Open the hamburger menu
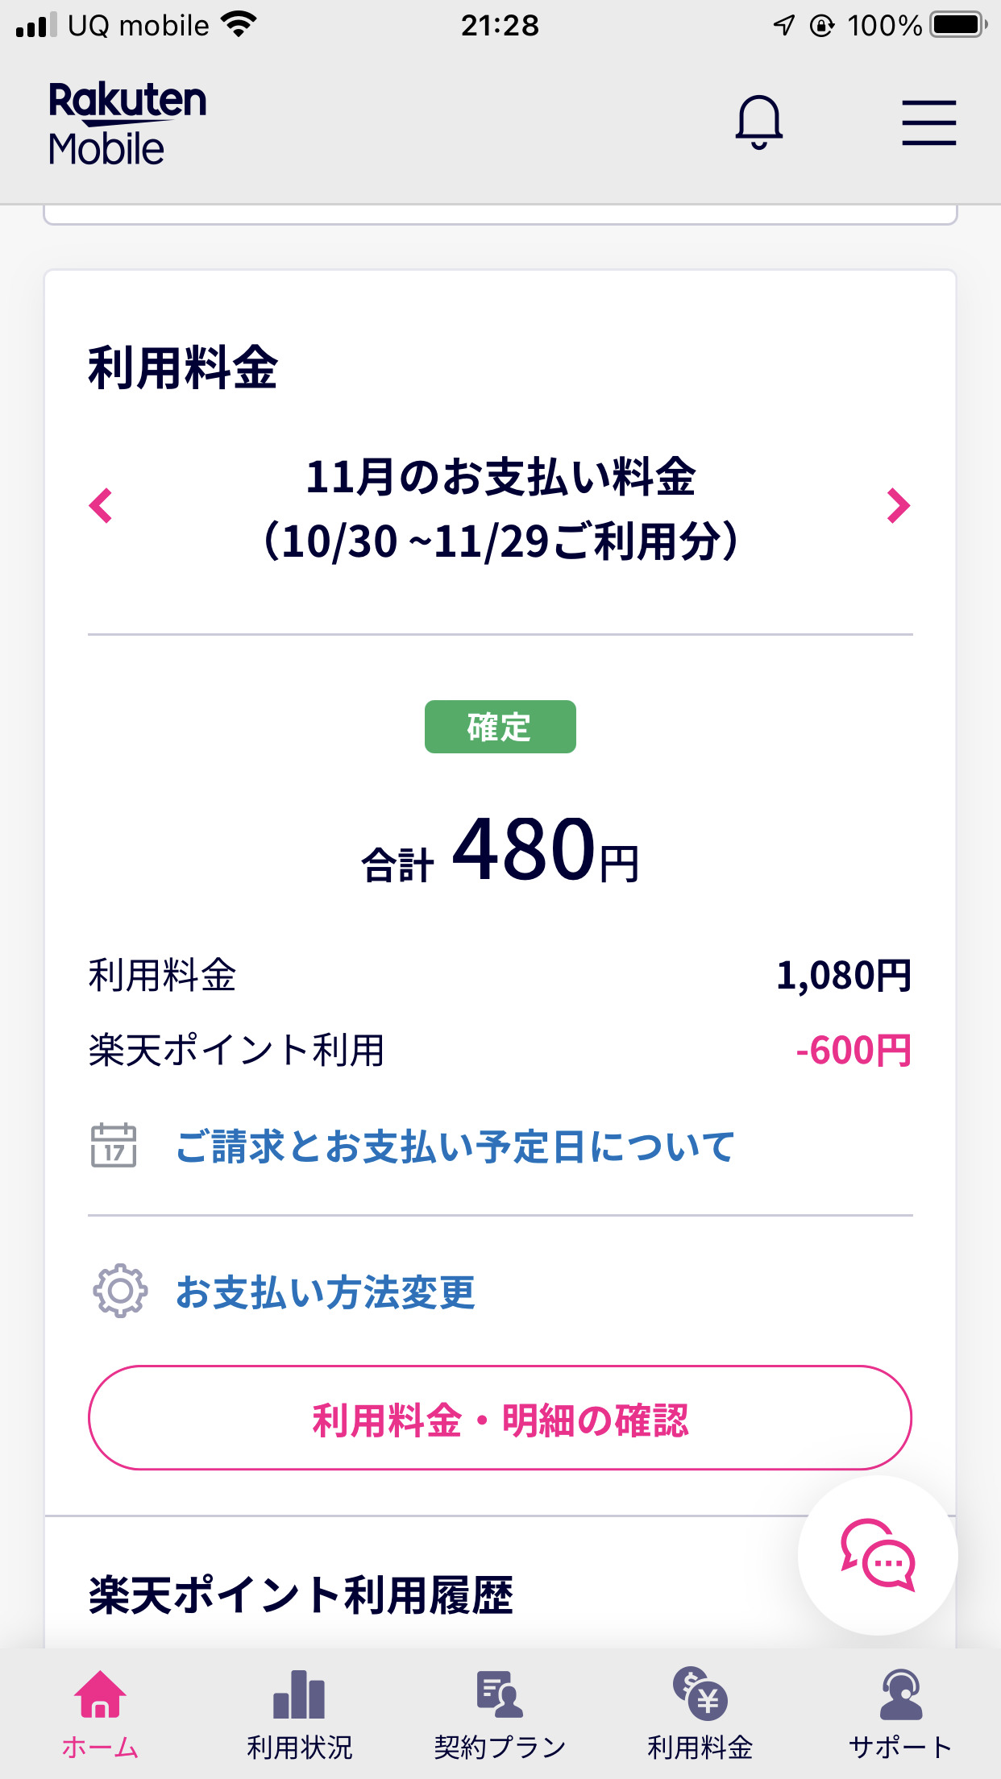Image resolution: width=1001 pixels, height=1779 pixels. click(x=928, y=122)
